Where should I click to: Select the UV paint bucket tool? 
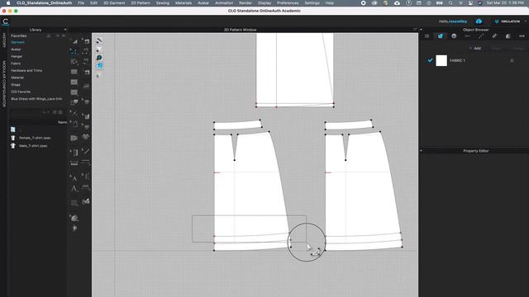tap(74, 218)
